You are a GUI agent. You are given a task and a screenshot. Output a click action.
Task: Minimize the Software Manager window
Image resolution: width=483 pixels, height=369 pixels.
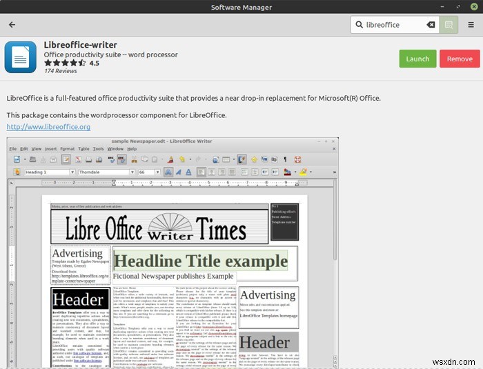click(442, 7)
